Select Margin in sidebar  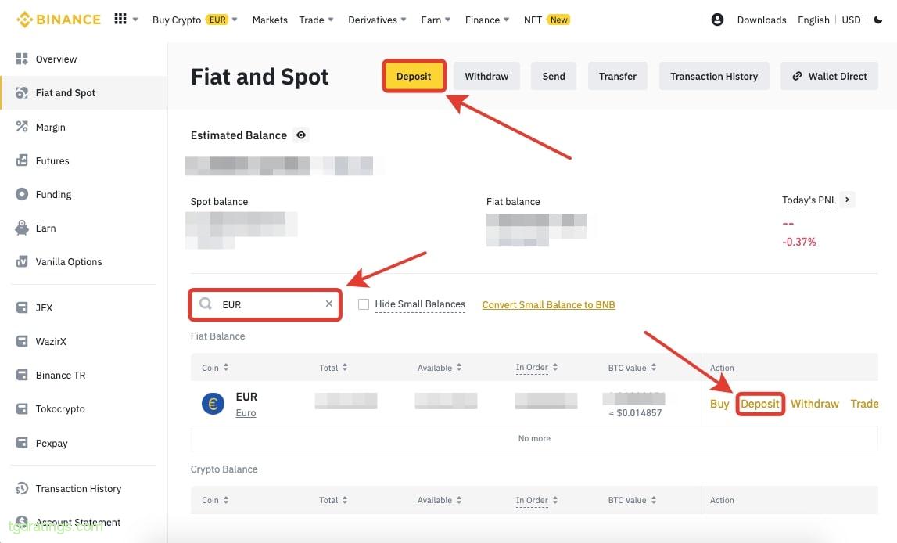(50, 127)
